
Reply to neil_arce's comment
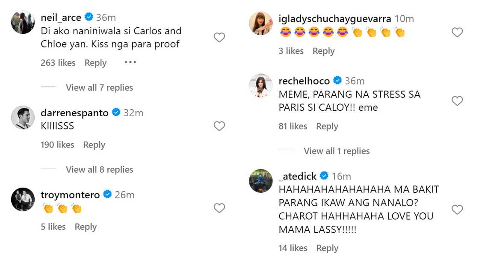[x=95, y=63]
